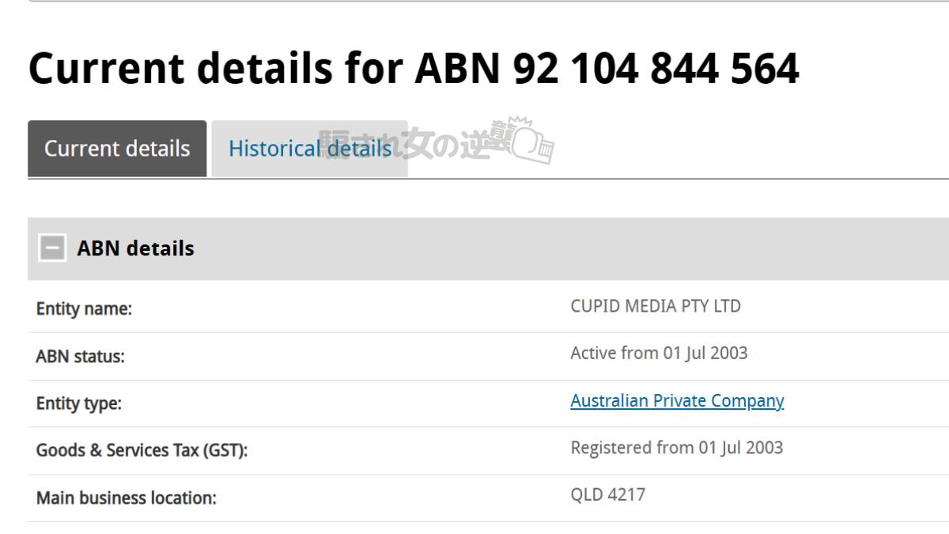Click the ABN details section heading

coord(135,248)
